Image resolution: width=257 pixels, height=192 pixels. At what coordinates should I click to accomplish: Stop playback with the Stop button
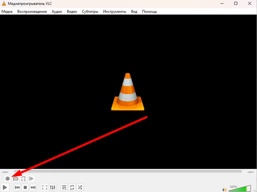pyautogui.click(x=25, y=187)
